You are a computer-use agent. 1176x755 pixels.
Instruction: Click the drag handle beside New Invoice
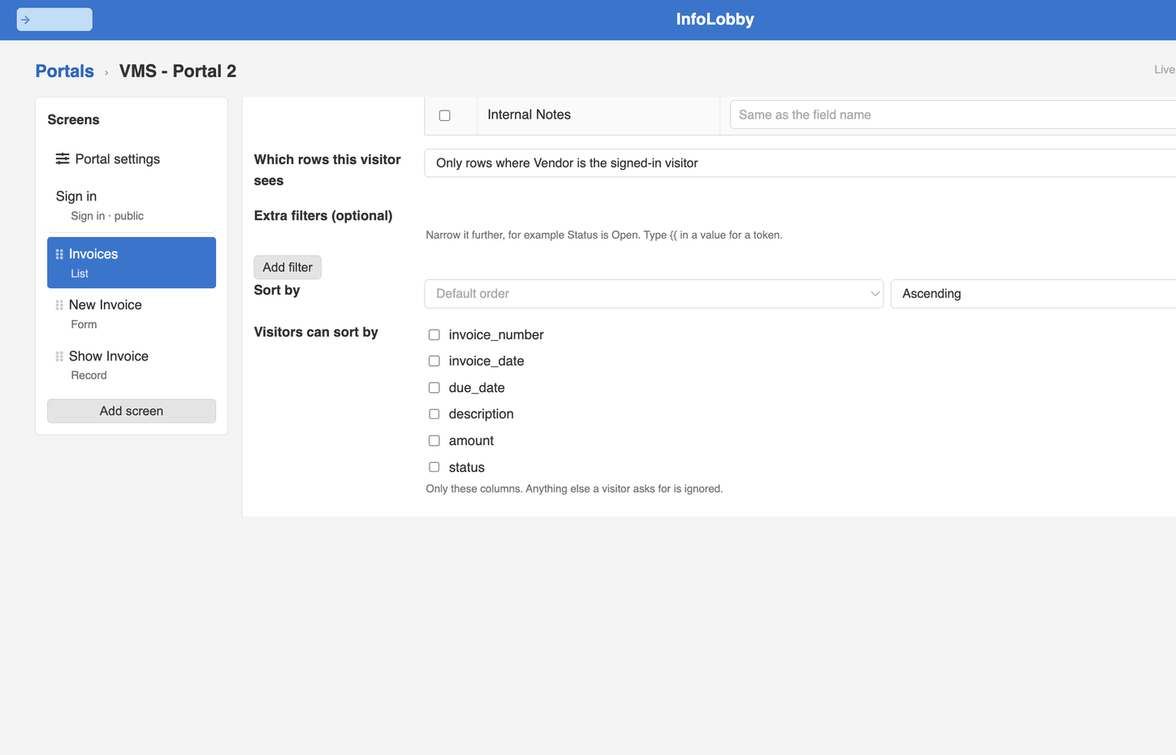[x=59, y=305]
